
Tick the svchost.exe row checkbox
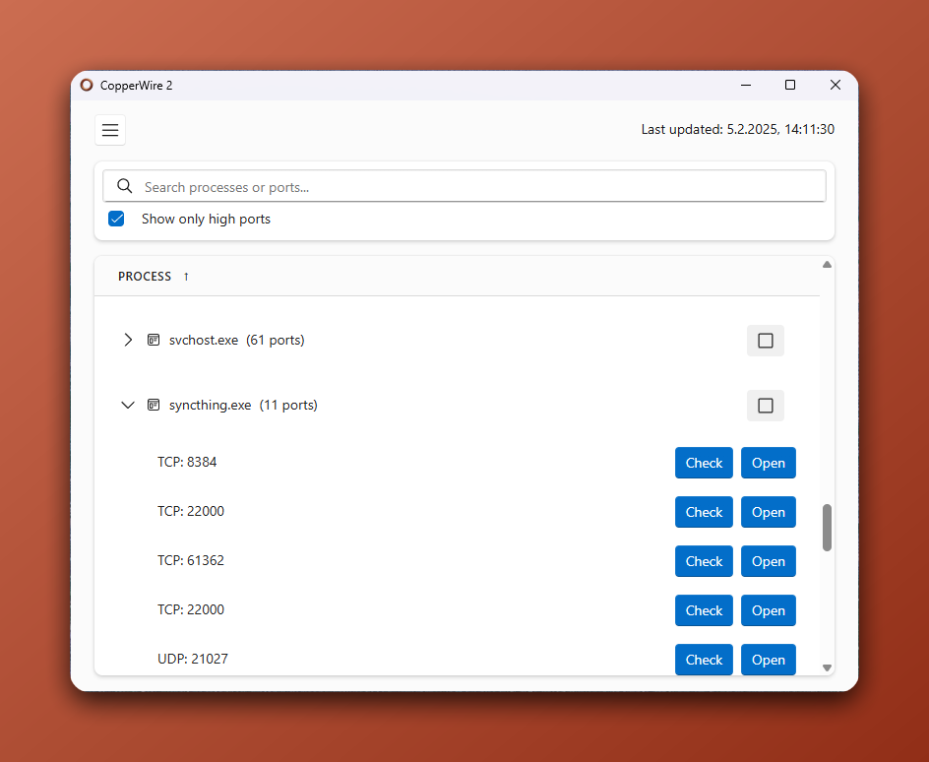click(x=766, y=341)
